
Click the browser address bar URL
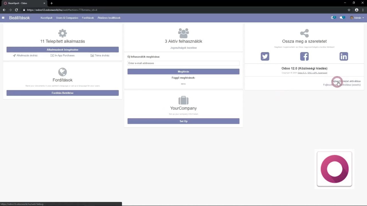tap(62, 10)
